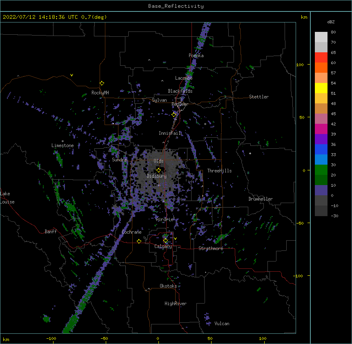Pick the dark green 10-20 dBZ swatch
The width and height of the screenshot is (352, 344).
pos(321,180)
